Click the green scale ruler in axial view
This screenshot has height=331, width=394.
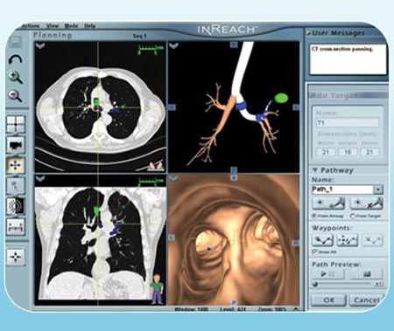point(151,50)
